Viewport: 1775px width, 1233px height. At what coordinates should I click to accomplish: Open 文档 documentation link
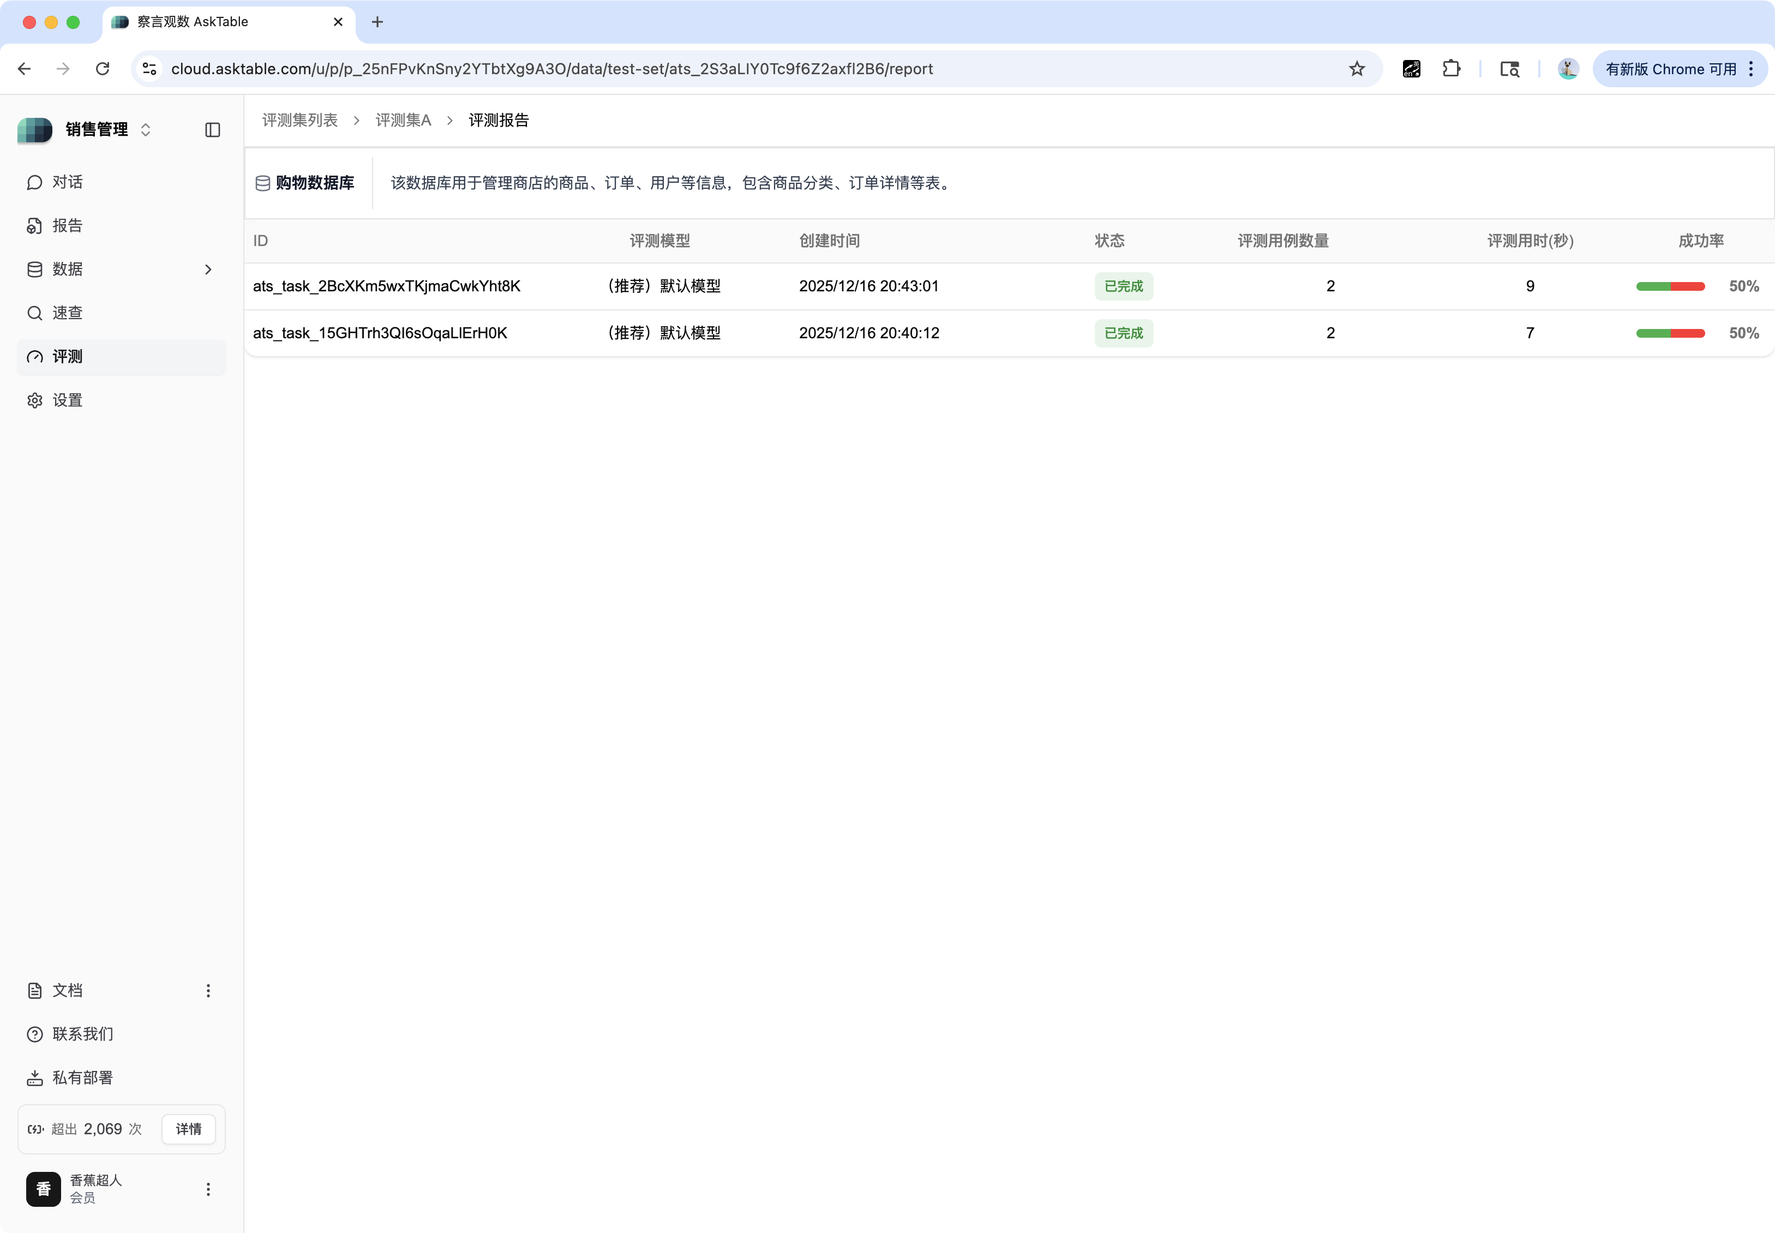tap(67, 990)
